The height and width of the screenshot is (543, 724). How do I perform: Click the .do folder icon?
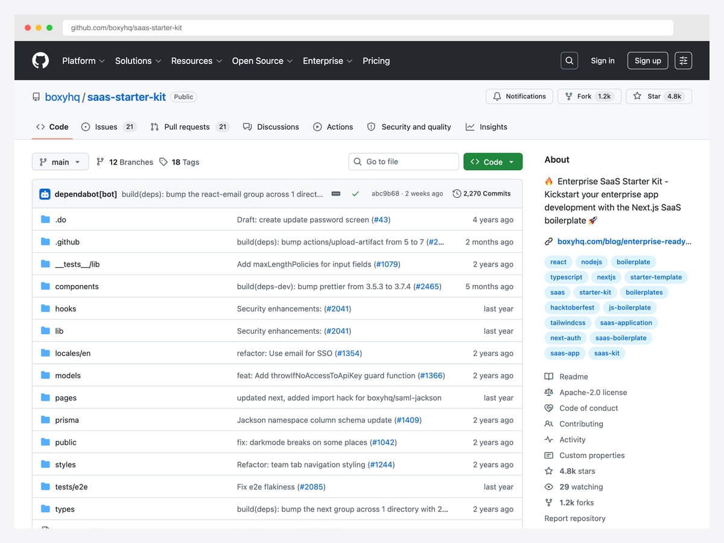click(x=45, y=220)
